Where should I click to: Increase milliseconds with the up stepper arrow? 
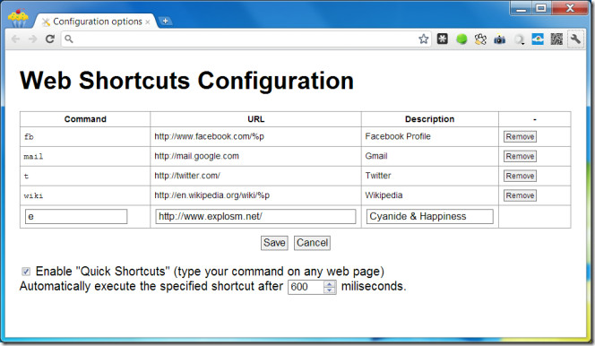330,284
